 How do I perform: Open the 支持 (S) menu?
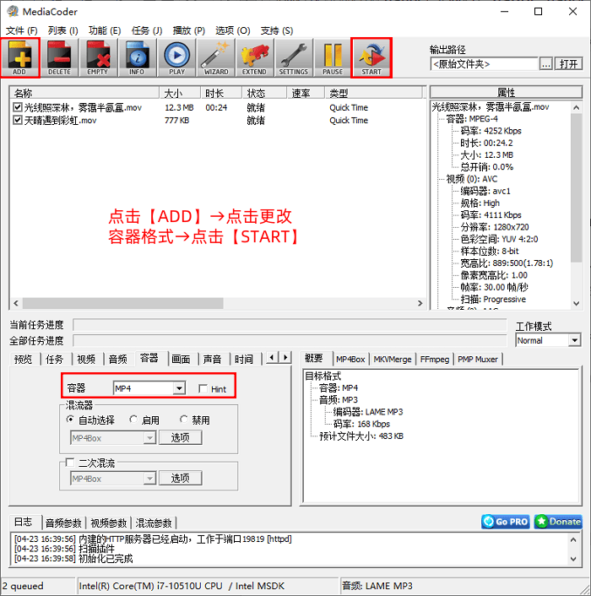point(277,30)
